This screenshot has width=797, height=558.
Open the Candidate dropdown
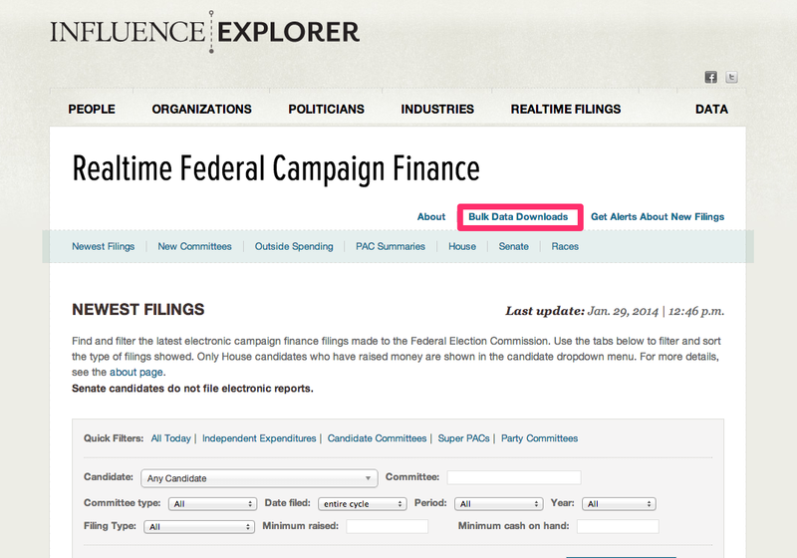pos(259,477)
